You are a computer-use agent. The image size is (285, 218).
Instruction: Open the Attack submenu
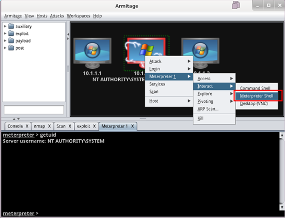[x=169, y=61]
